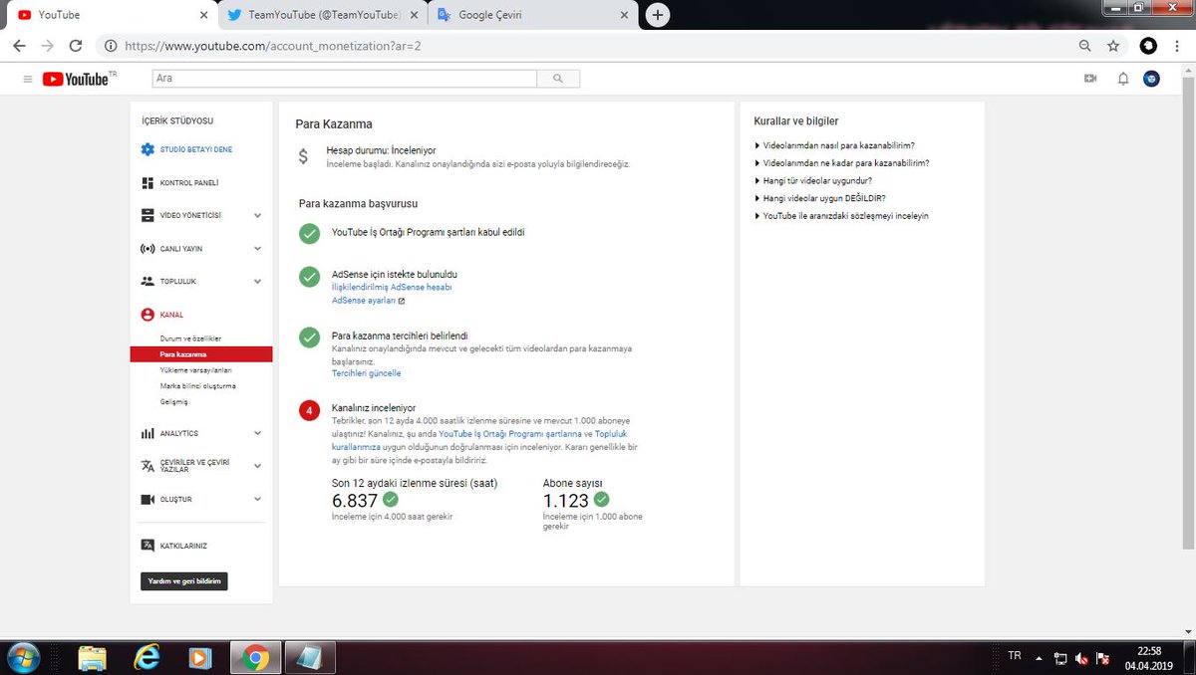Click red step 4 Kanalınız inceleniyor
This screenshot has height=675, width=1196.
point(310,410)
